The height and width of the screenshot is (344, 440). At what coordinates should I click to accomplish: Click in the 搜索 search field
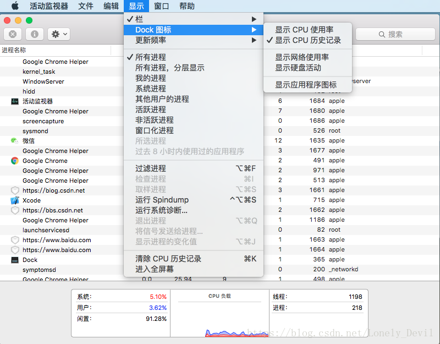[x=395, y=34]
